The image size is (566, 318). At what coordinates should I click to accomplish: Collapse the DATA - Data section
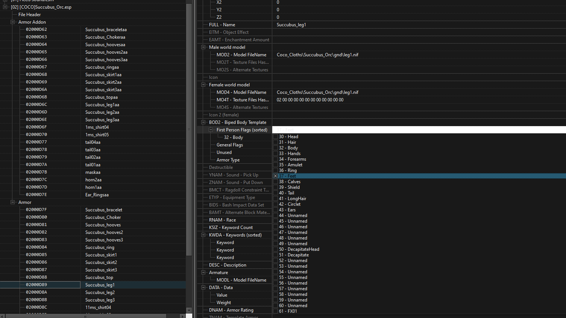coord(203,288)
